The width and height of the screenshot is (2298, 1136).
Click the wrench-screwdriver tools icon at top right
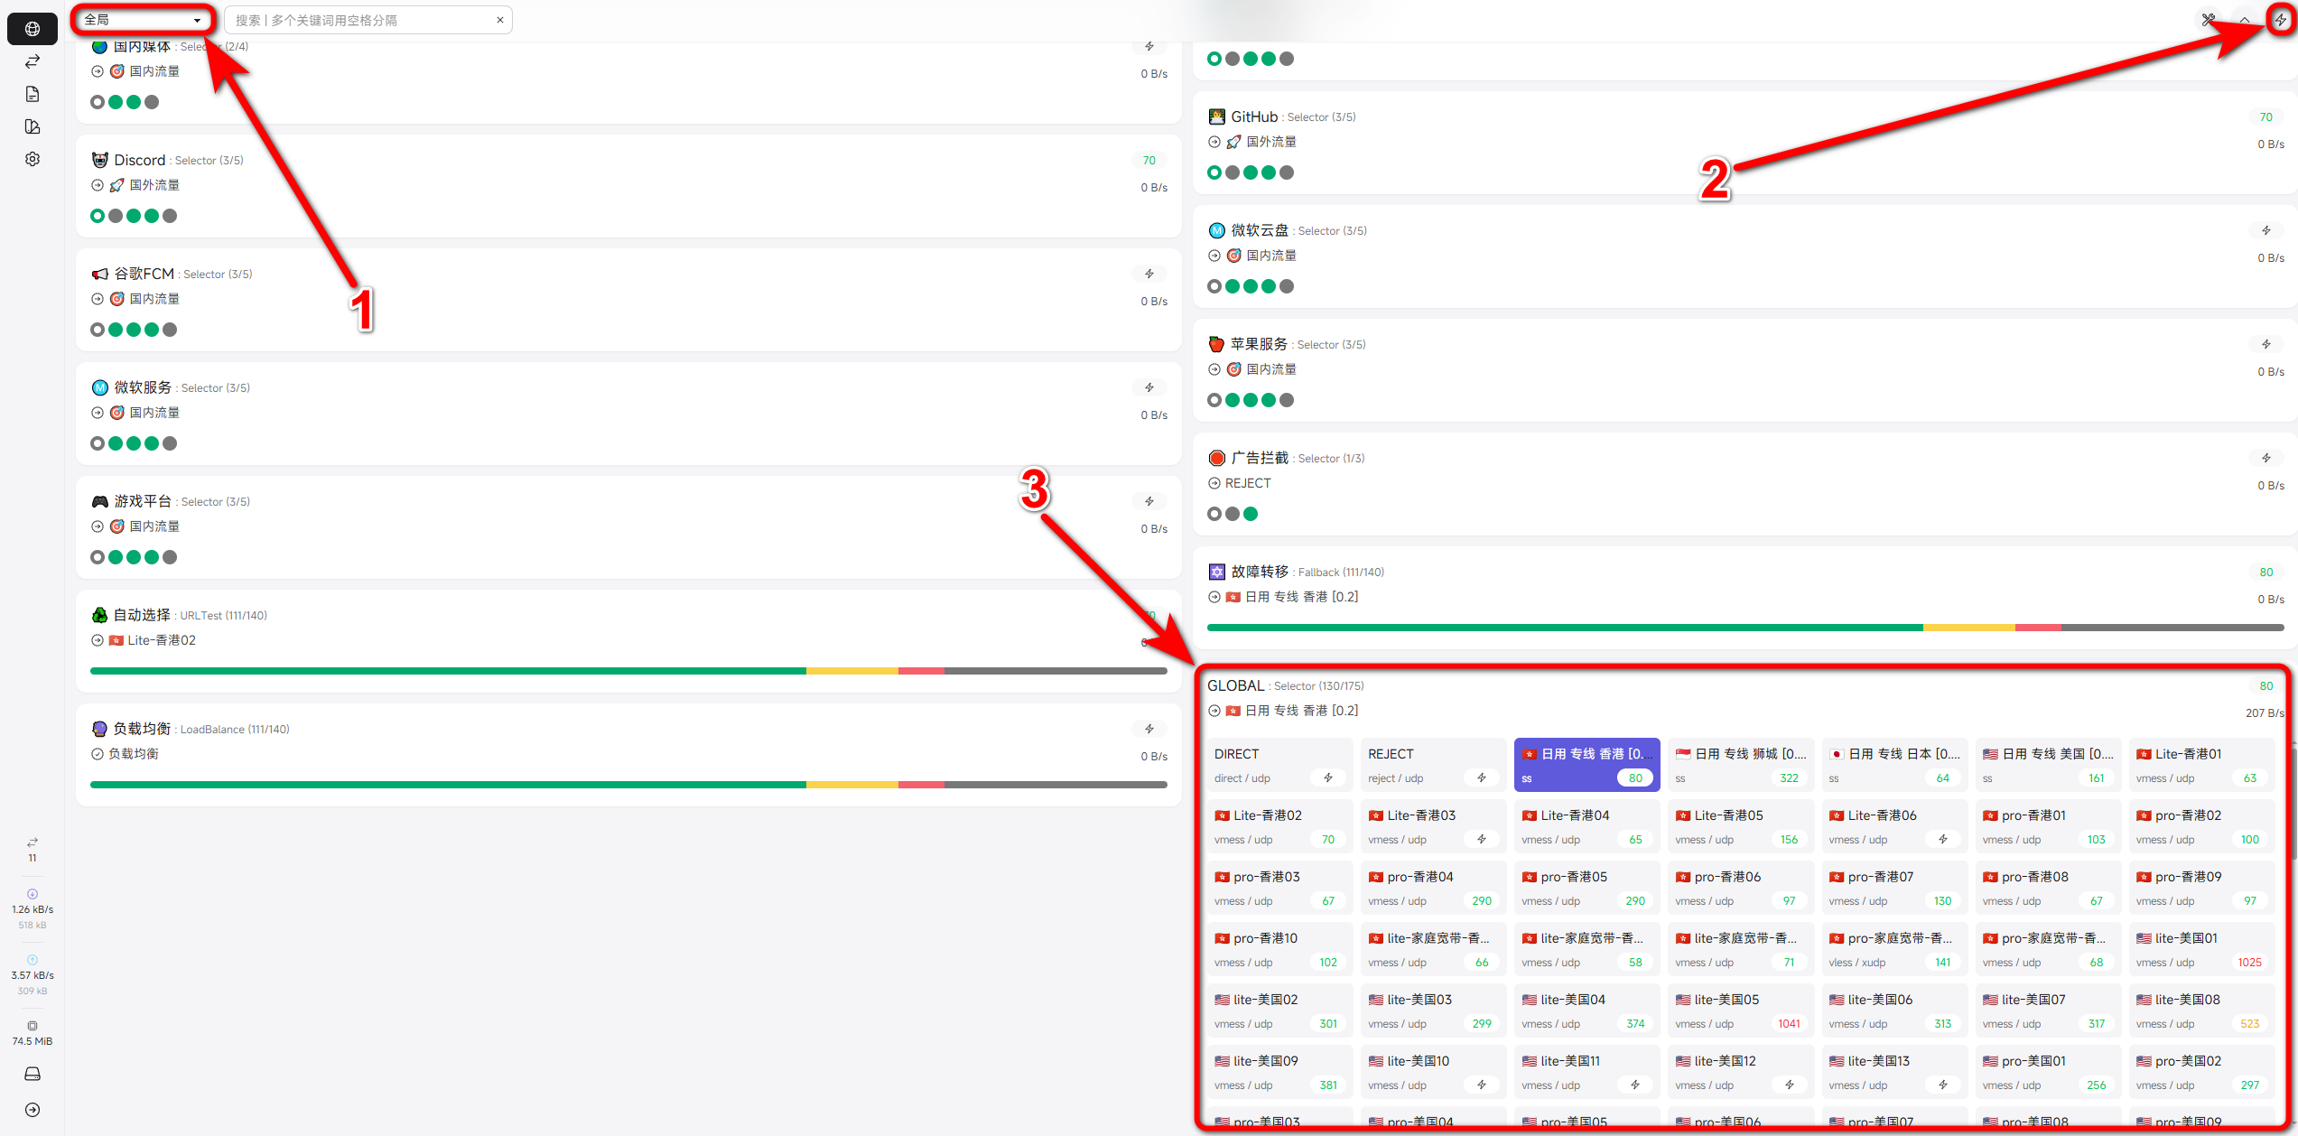point(2209,20)
